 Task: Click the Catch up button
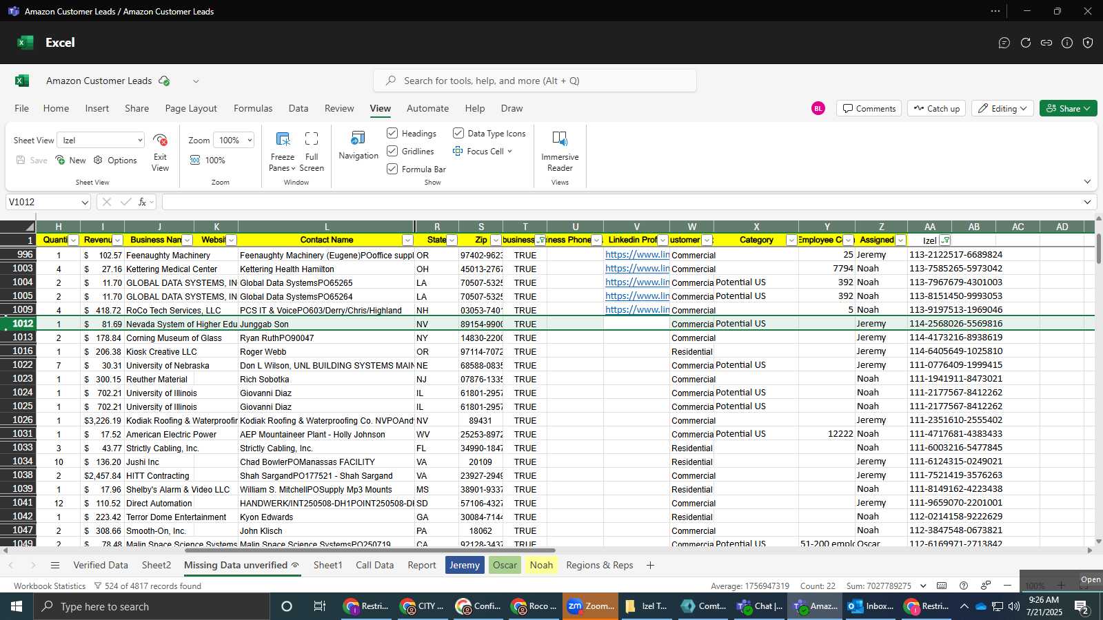point(937,108)
